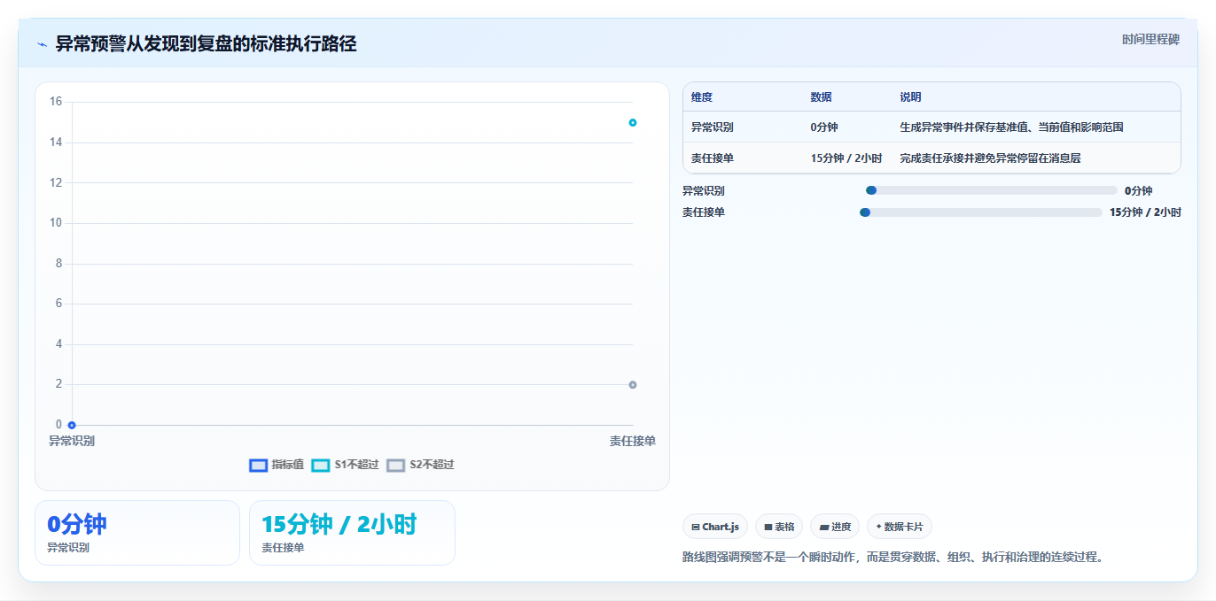Click the 数据卡片 tag button
Image resolution: width=1216 pixels, height=601 pixels.
tap(900, 527)
